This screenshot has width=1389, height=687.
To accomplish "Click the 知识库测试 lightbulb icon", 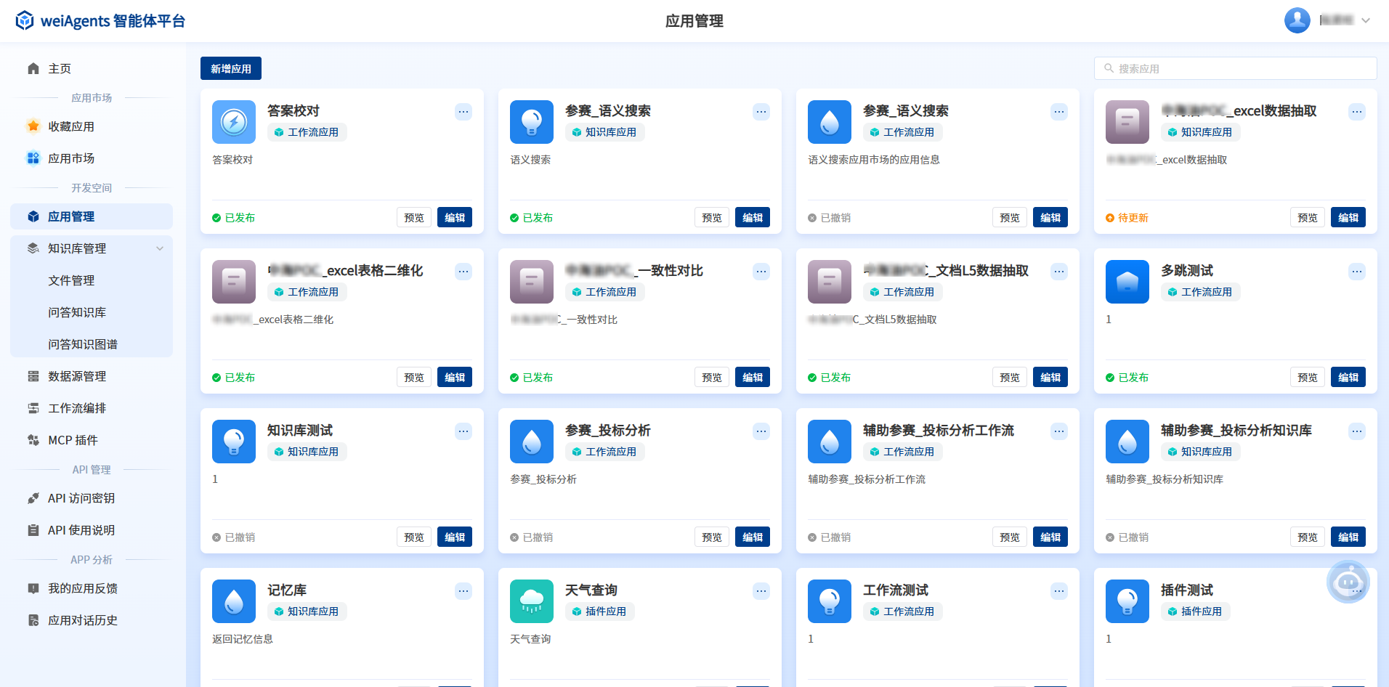I will (234, 442).
